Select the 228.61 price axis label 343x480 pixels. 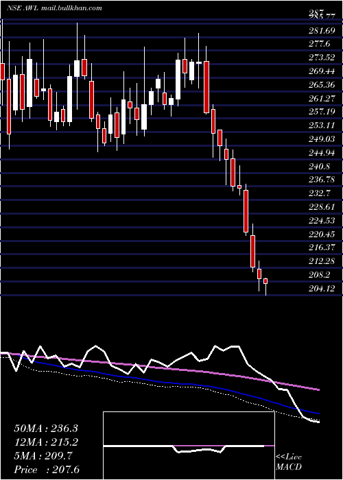[x=321, y=207]
